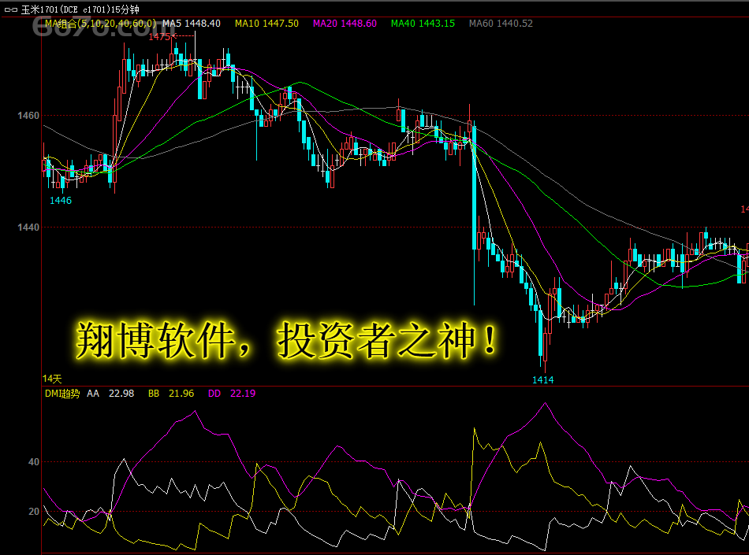
Task: Click the 40 level label on DMI axis
Action: [x=33, y=462]
